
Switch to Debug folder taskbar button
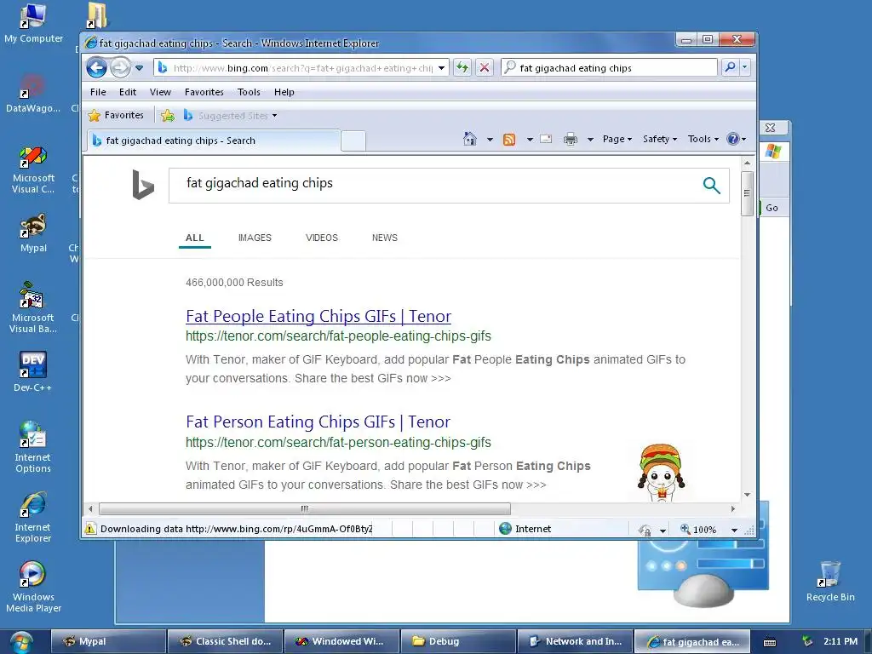click(457, 641)
